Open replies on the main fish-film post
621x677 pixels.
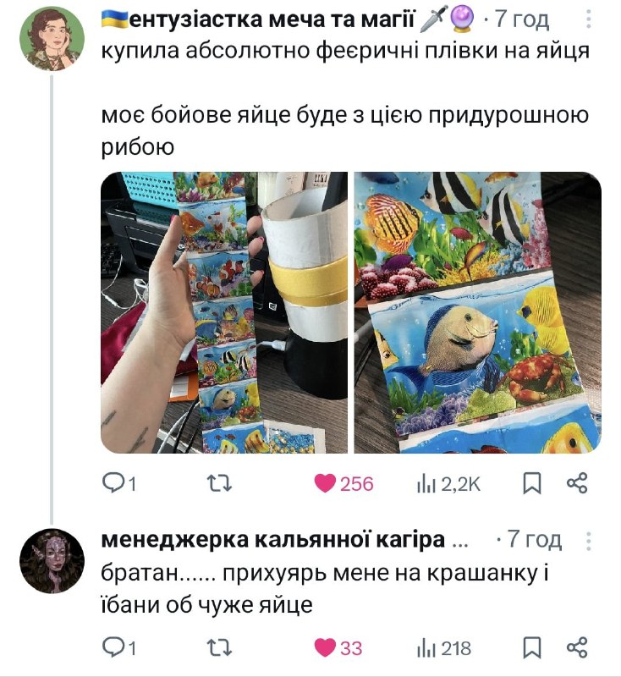pyautogui.click(x=119, y=483)
